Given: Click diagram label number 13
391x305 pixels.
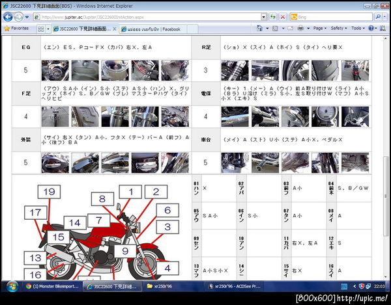Looking at the screenshot, I should coord(35,258).
